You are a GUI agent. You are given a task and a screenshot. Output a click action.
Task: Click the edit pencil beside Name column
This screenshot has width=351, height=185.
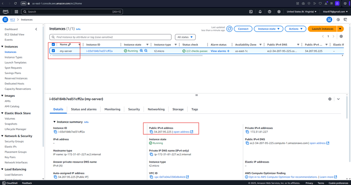tap(69, 44)
